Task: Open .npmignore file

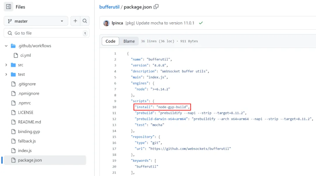Action: [x=29, y=94]
